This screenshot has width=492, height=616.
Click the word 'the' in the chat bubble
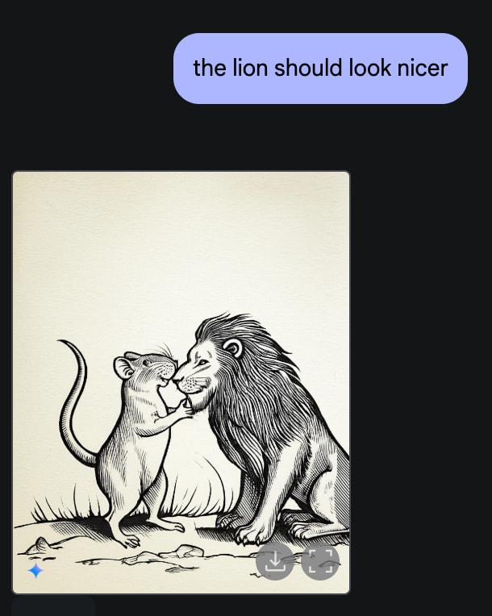click(x=210, y=68)
